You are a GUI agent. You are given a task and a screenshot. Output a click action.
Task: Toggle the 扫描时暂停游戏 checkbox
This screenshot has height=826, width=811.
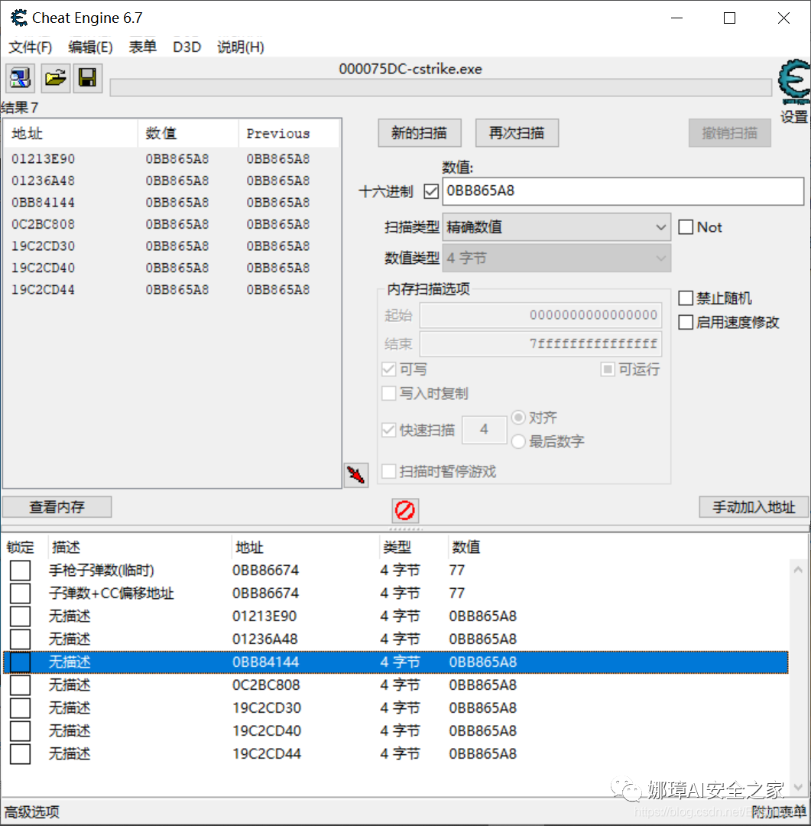(x=388, y=471)
